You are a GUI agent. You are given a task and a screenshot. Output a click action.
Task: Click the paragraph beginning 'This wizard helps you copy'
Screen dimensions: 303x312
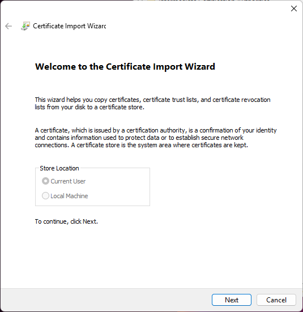click(x=153, y=103)
